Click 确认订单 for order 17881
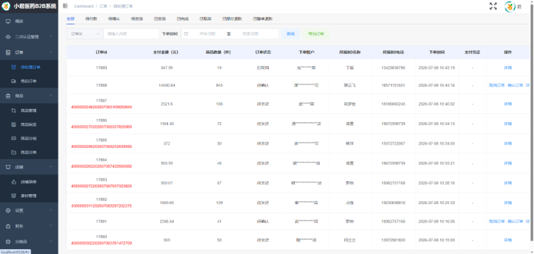The width and height of the screenshot is (534, 254). [x=515, y=221]
